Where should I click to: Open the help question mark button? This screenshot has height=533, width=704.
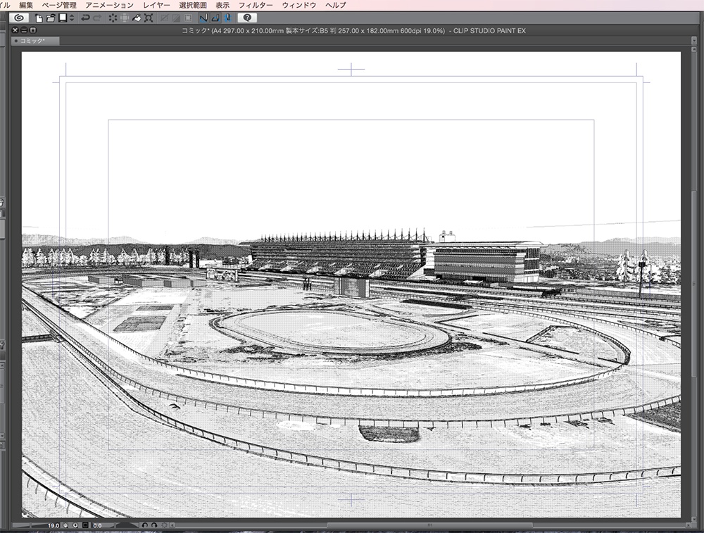[x=247, y=18]
